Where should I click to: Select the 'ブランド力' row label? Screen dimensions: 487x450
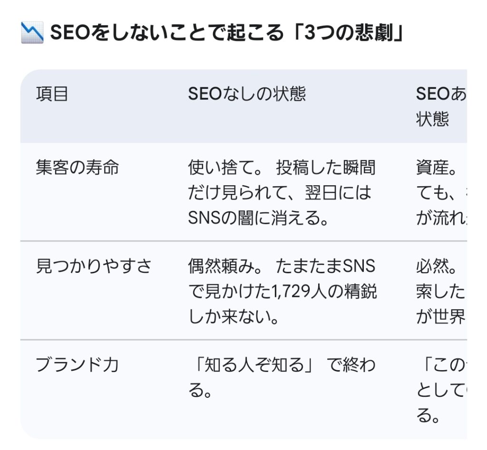77,365
